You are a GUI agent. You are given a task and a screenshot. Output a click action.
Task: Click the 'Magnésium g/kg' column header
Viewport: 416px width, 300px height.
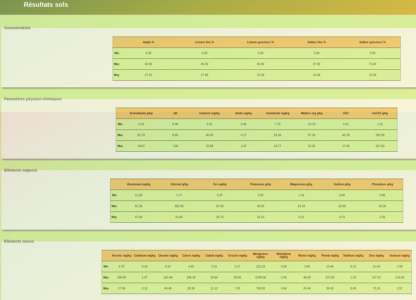click(301, 184)
